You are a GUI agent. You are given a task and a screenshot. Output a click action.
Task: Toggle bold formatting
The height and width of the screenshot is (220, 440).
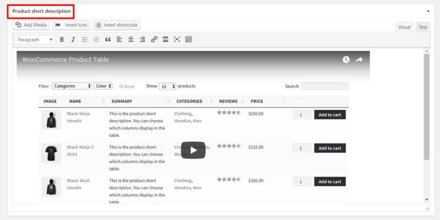coord(62,40)
